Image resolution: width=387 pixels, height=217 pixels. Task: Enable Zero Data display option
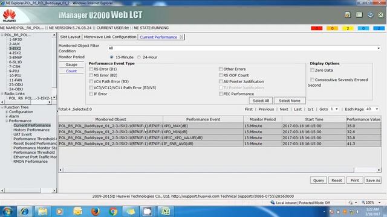pyautogui.click(x=313, y=70)
